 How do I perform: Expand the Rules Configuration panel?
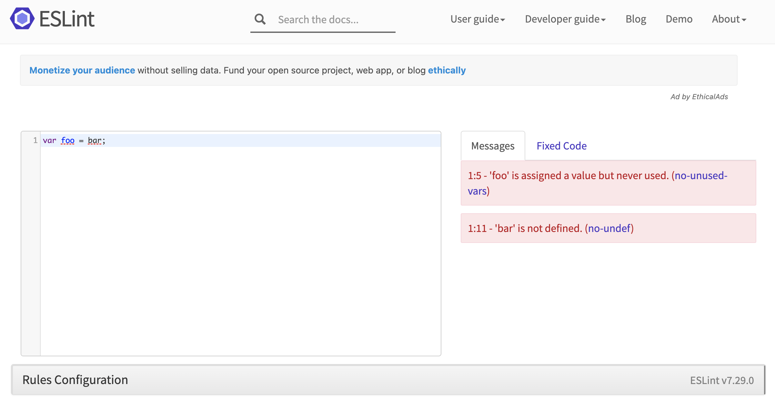pyautogui.click(x=75, y=380)
